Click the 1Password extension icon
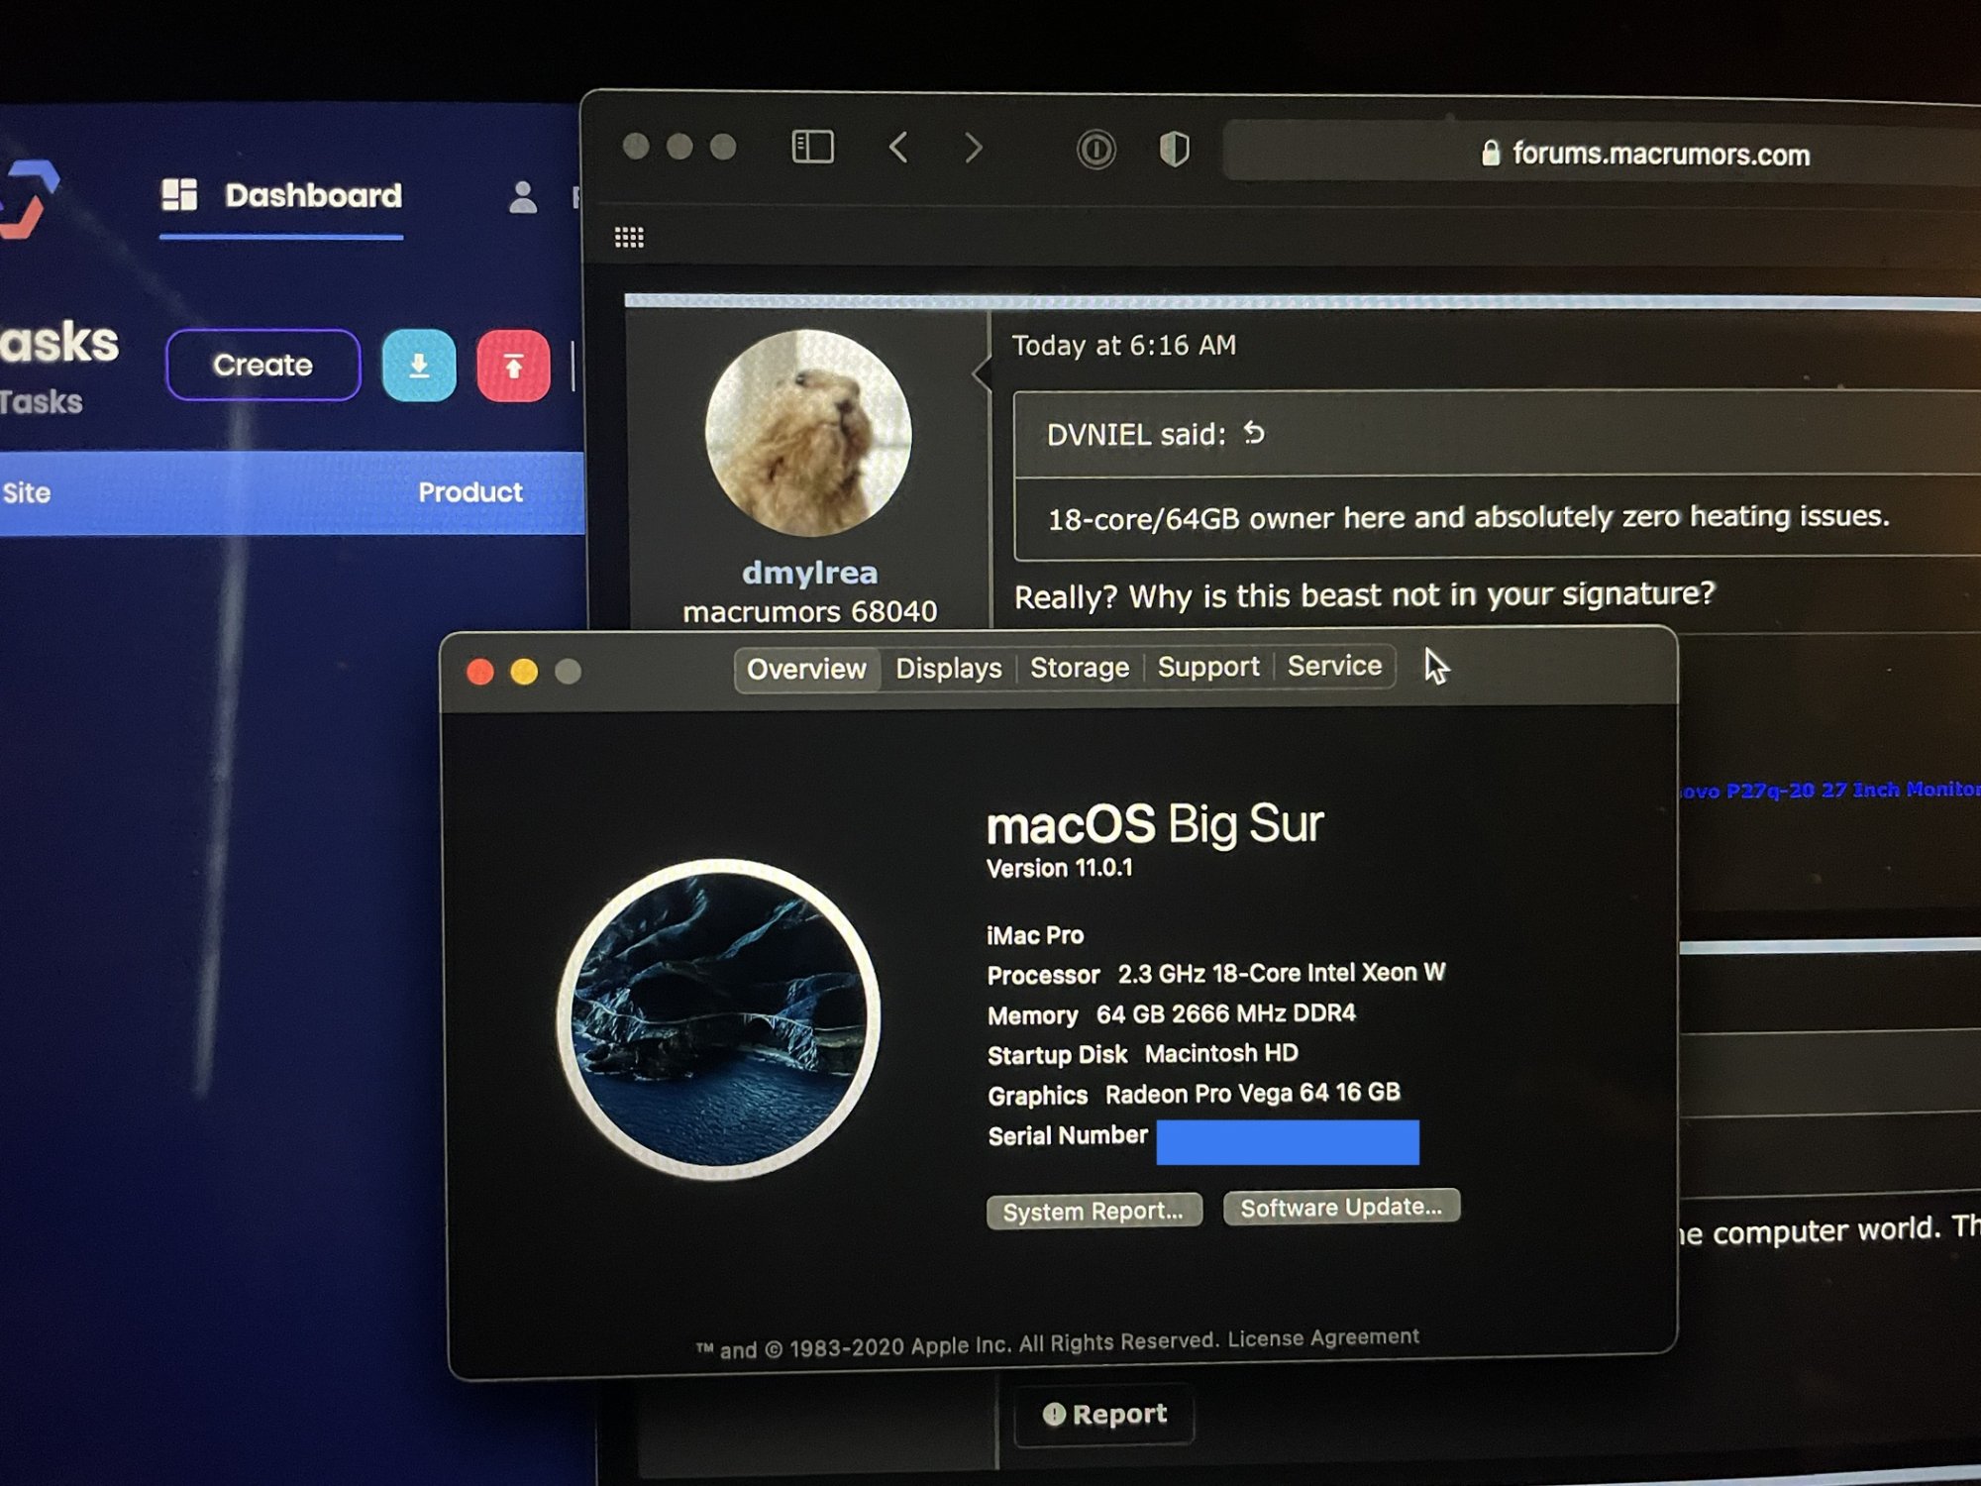 tap(1095, 150)
